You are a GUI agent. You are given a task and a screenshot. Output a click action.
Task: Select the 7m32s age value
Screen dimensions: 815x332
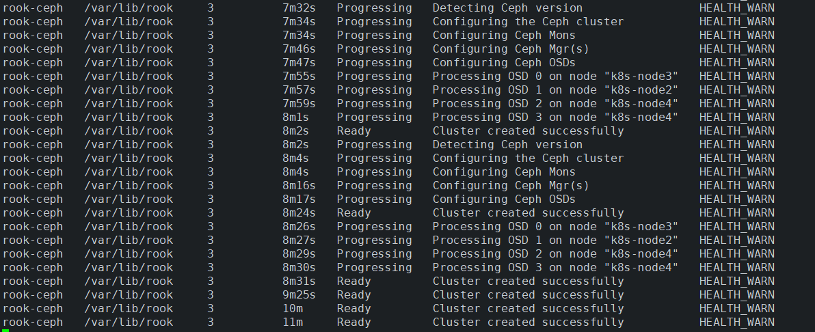pos(299,8)
